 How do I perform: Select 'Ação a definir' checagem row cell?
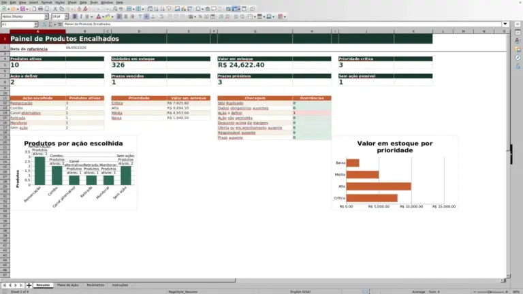point(255,113)
